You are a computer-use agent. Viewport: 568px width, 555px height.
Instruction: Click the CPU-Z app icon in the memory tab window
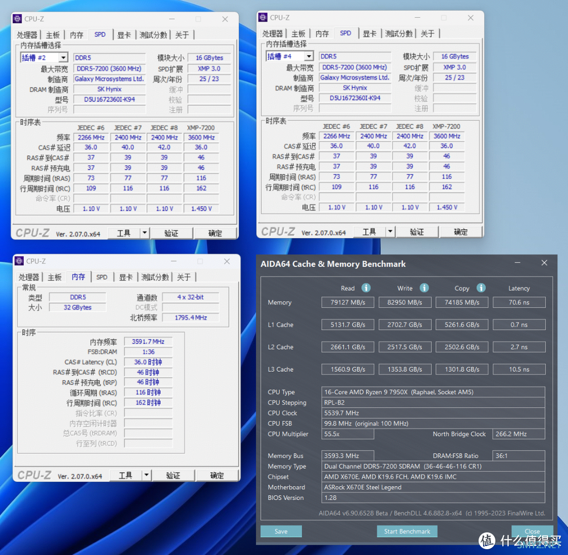point(19,261)
